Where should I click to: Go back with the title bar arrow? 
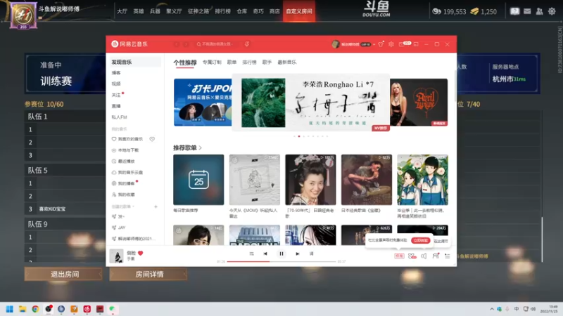[x=177, y=44]
